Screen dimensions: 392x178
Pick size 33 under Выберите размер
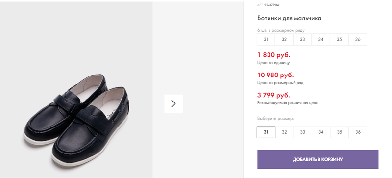302,132
